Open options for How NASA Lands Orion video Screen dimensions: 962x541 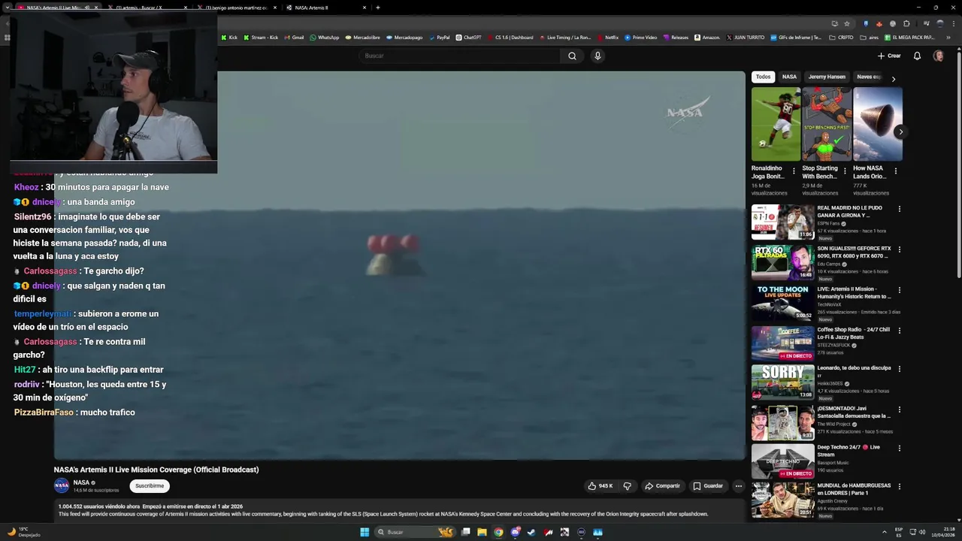pyautogui.click(x=895, y=171)
